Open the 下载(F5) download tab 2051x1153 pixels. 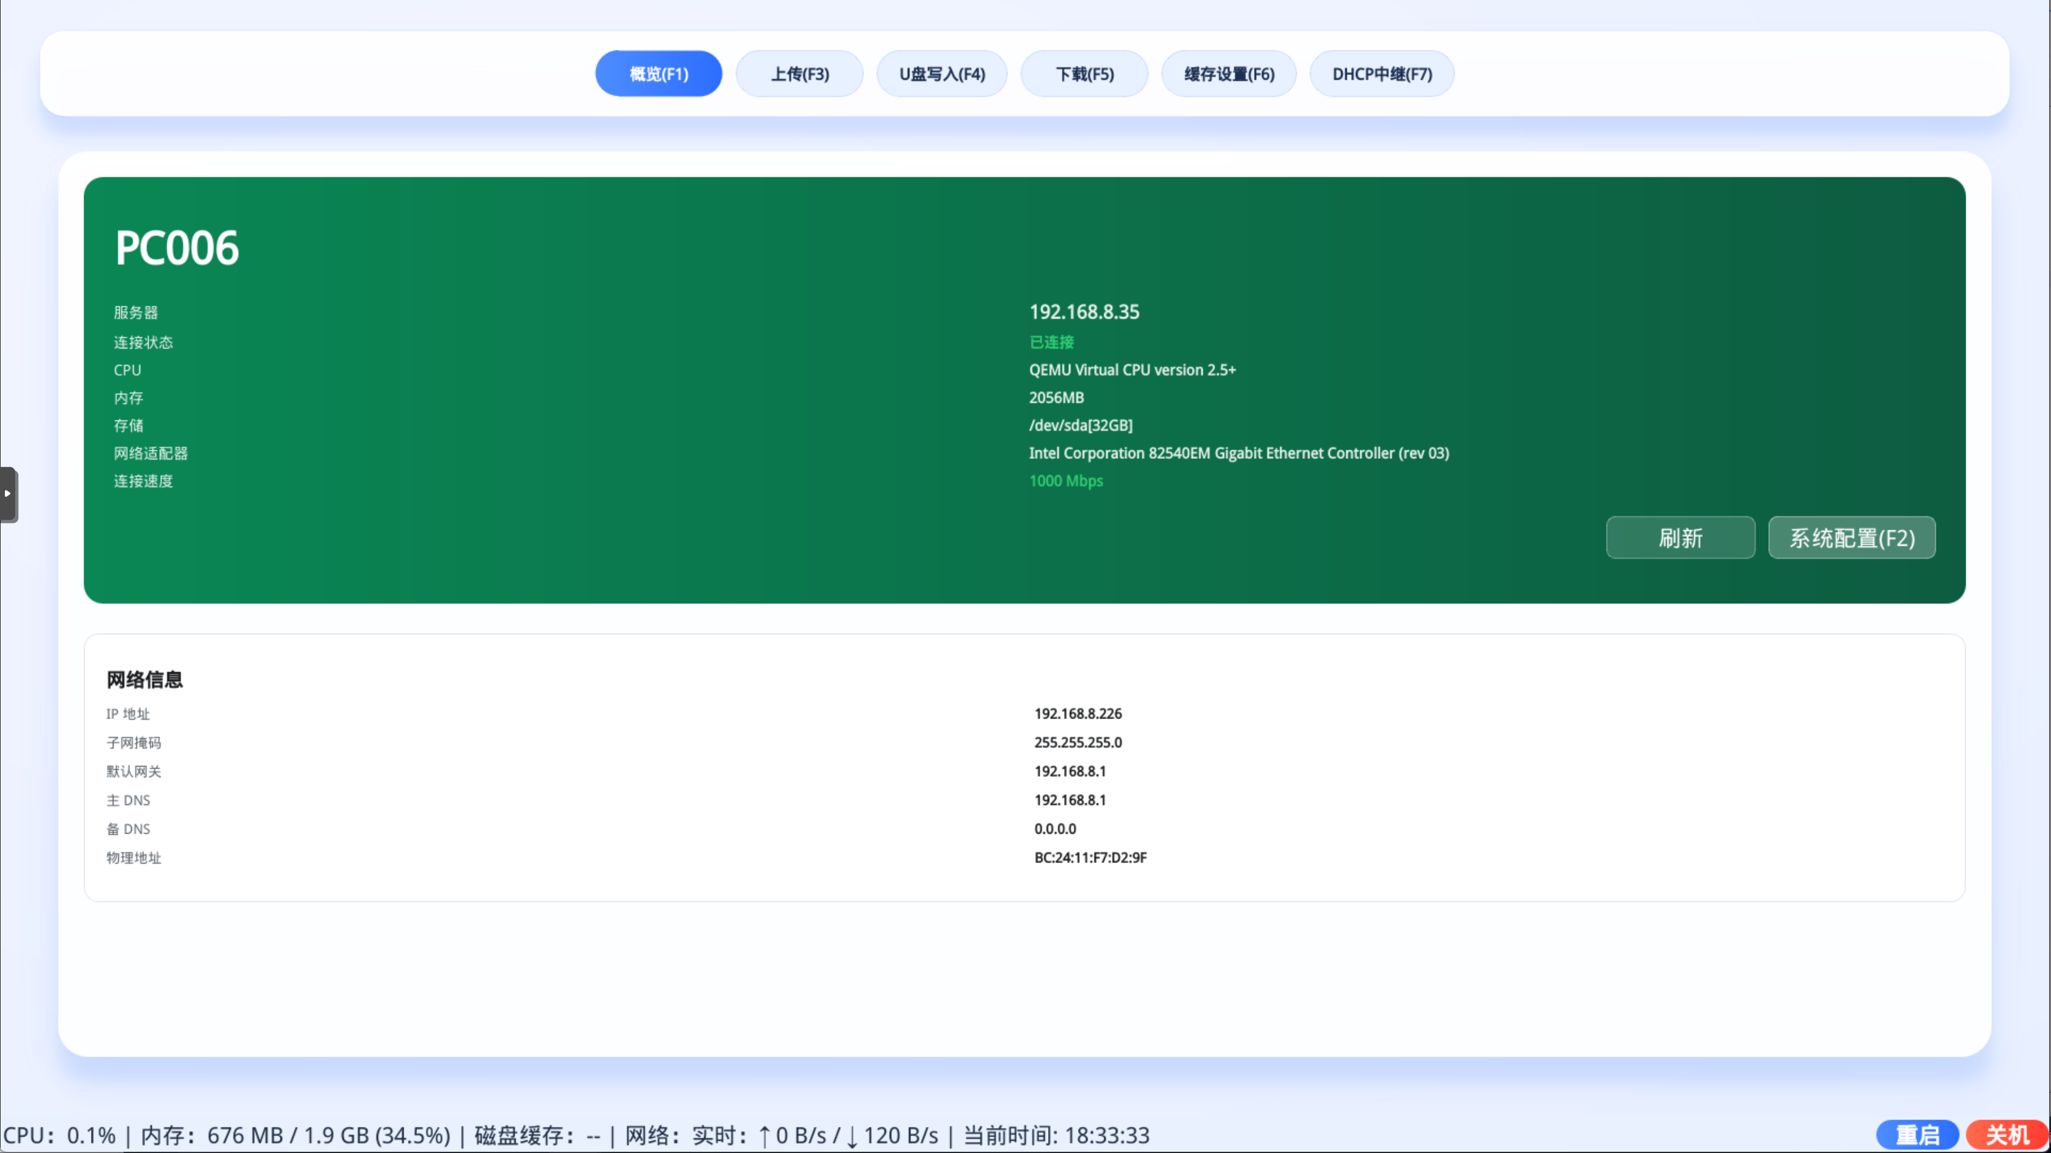click(x=1083, y=73)
